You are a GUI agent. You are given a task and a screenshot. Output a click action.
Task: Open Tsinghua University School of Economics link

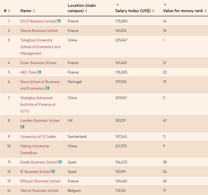point(40,47)
